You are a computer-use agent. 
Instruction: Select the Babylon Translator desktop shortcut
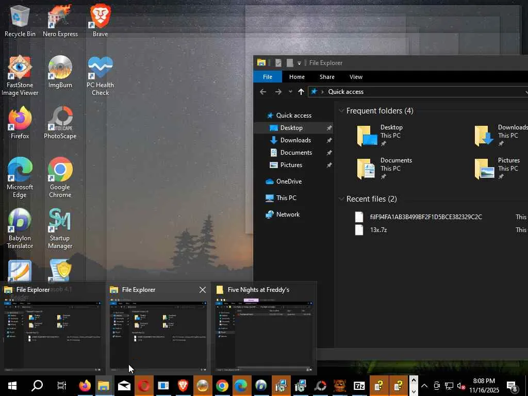[x=20, y=228]
